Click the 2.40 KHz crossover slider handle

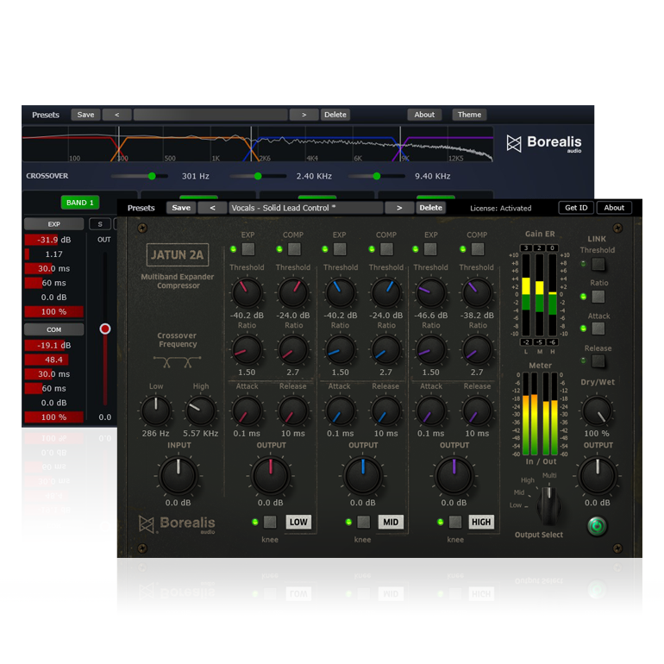[x=258, y=176]
